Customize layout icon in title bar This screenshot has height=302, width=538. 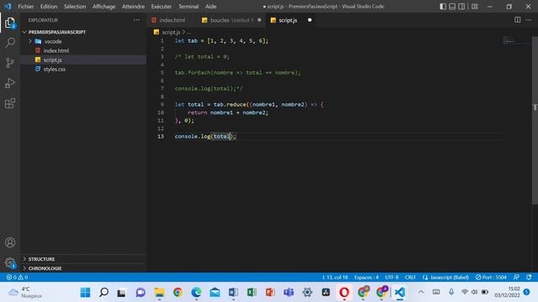pyautogui.click(x=474, y=7)
